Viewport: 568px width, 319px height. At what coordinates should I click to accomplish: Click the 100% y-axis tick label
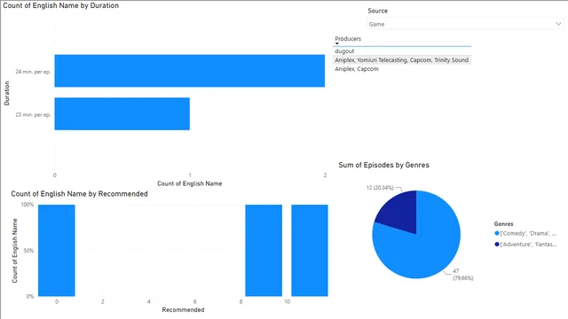(x=28, y=205)
